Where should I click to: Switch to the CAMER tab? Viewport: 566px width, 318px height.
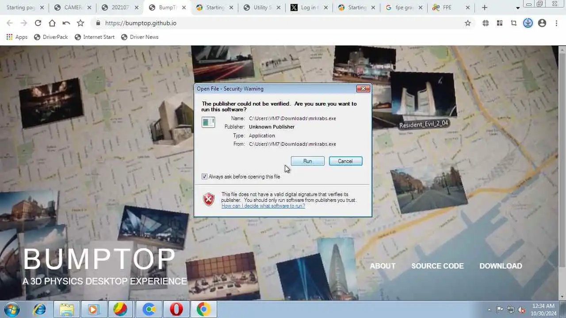tap(72, 8)
